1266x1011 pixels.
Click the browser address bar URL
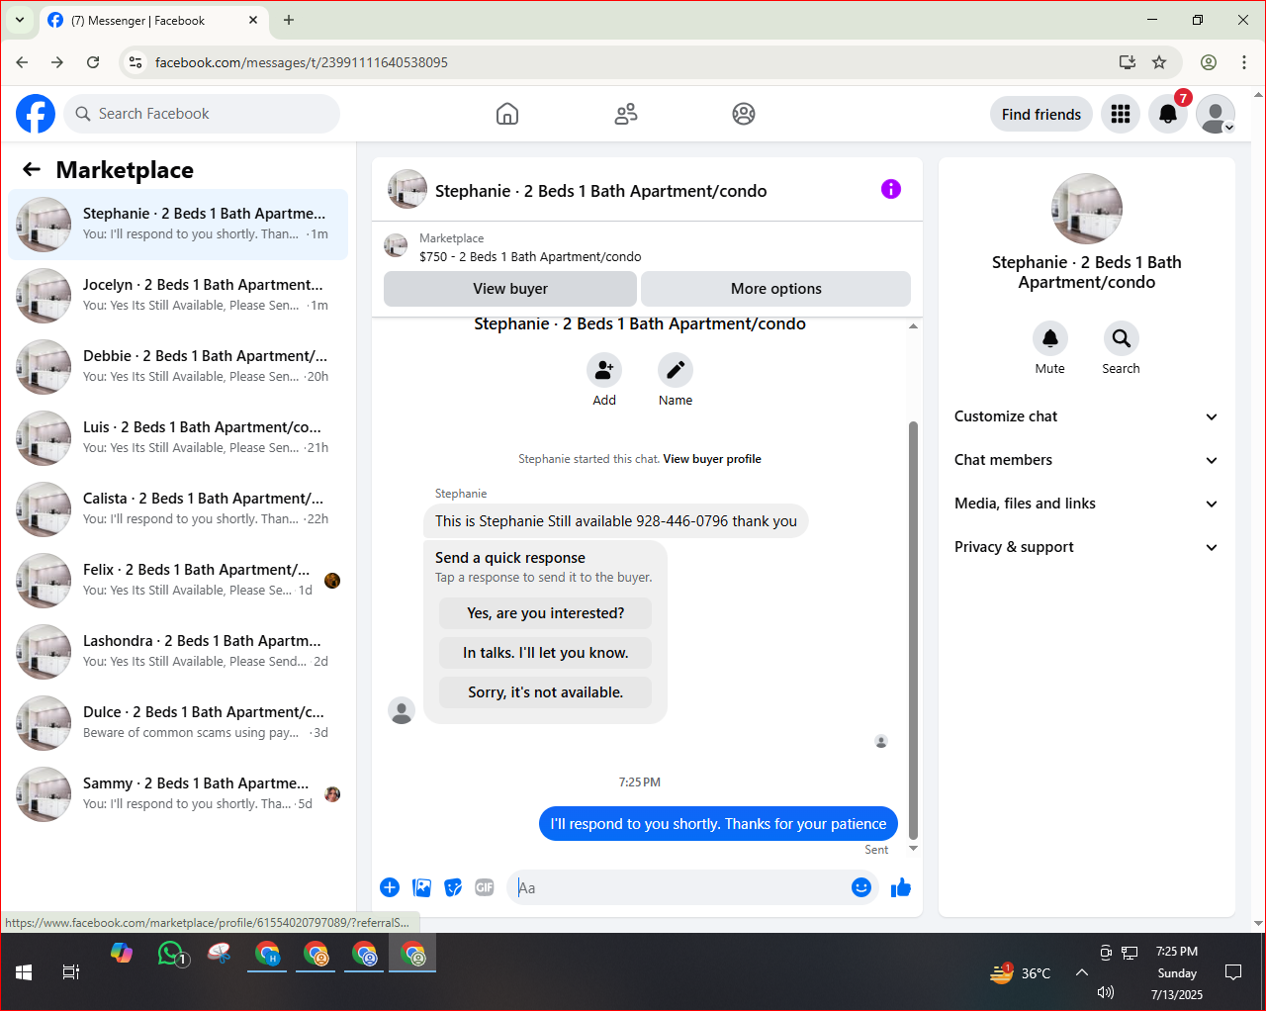coord(302,62)
